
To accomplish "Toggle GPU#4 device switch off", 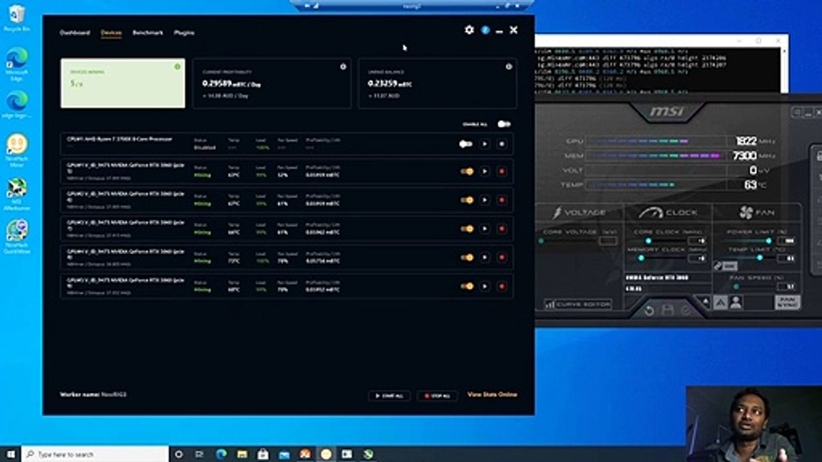I will 467,257.
